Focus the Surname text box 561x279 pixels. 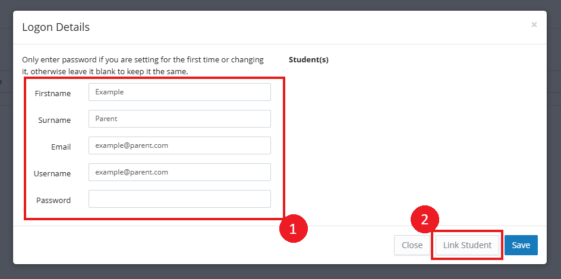tap(179, 119)
